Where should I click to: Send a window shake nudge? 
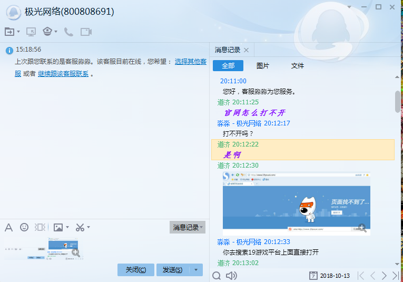40,227
